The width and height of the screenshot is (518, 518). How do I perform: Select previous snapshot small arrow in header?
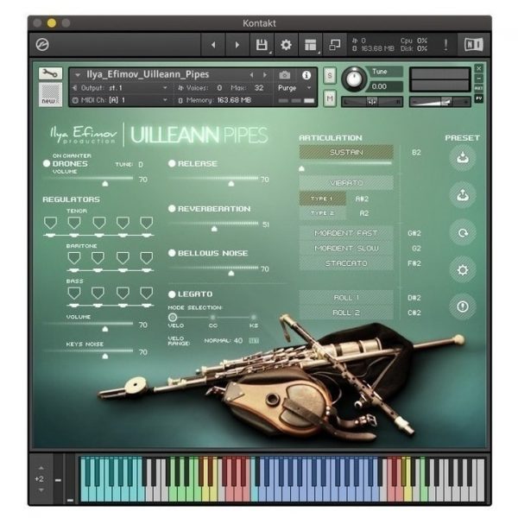click(252, 75)
